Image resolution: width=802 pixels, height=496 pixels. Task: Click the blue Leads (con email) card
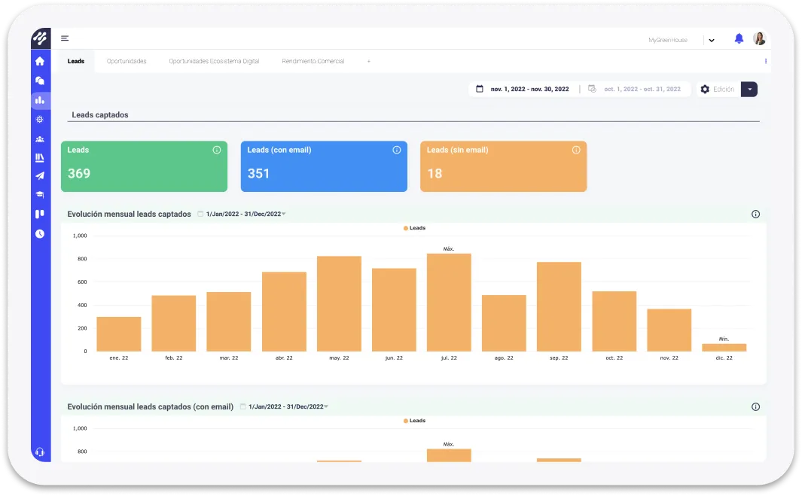click(324, 166)
